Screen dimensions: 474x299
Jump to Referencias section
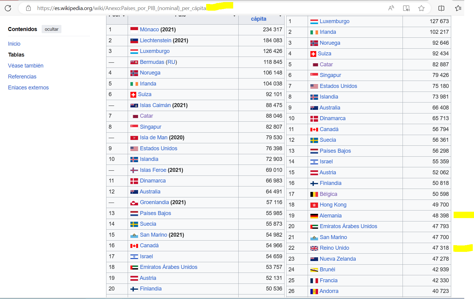click(x=22, y=77)
